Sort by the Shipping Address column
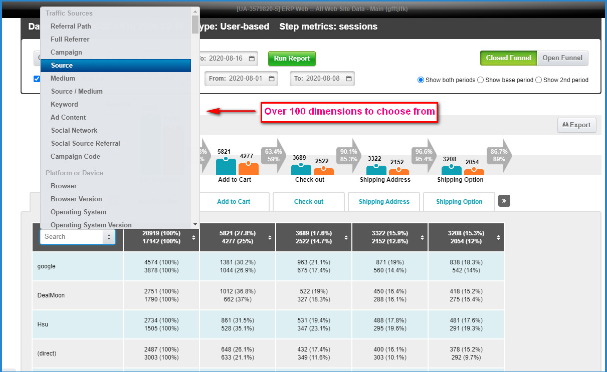 [x=423, y=237]
